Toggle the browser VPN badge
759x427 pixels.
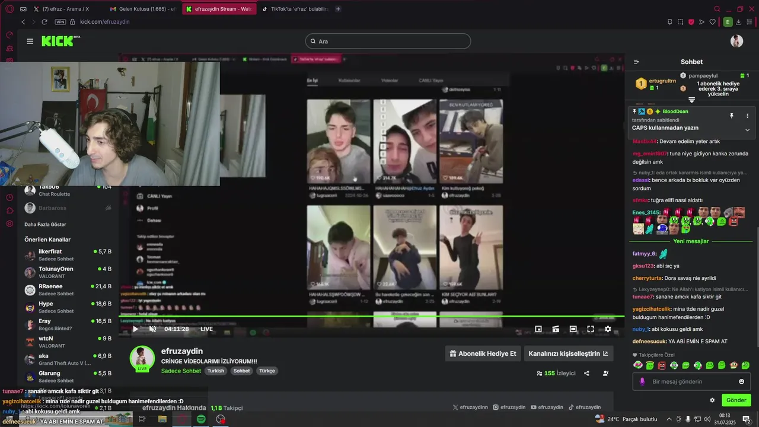coord(60,22)
